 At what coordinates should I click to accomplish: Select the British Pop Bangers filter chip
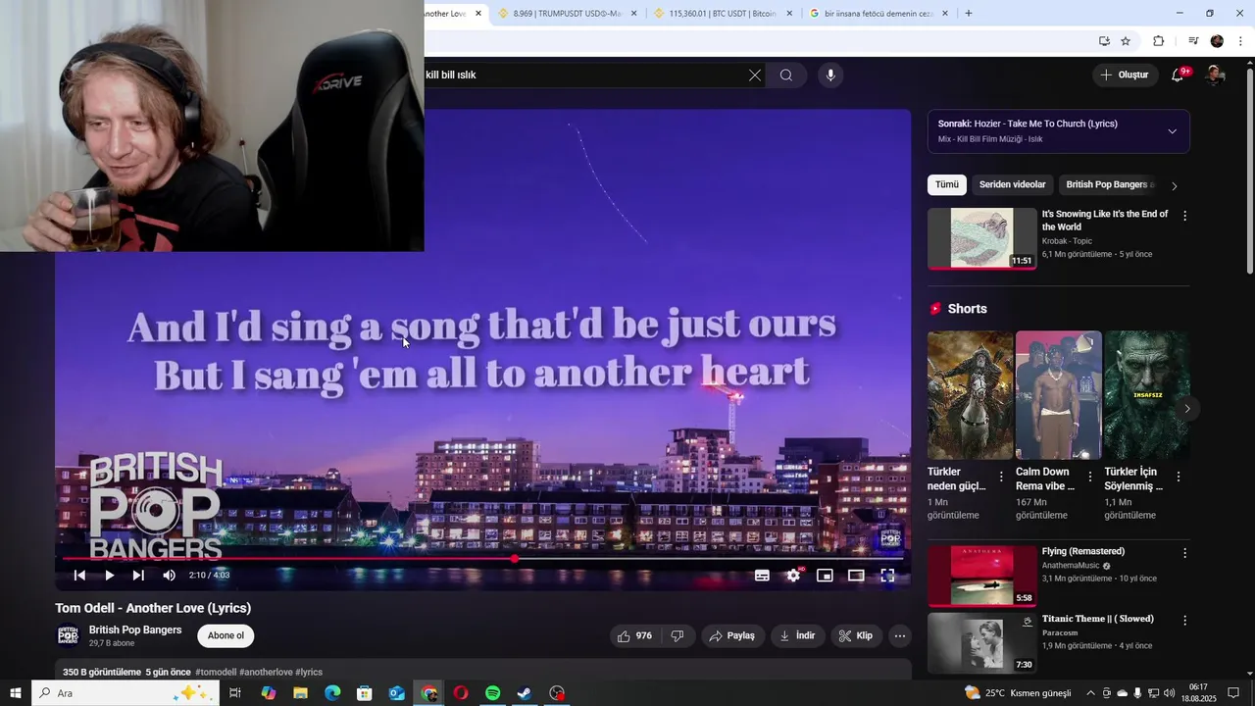tap(1107, 184)
